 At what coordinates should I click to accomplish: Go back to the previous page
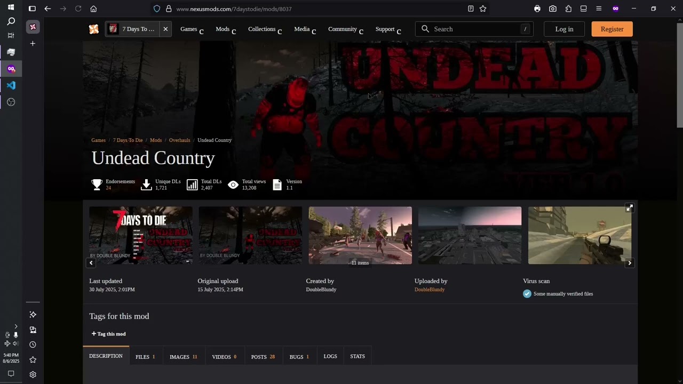47,9
